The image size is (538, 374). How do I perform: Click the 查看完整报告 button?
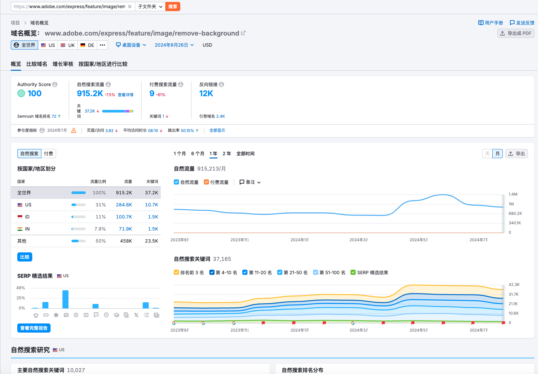pos(34,328)
